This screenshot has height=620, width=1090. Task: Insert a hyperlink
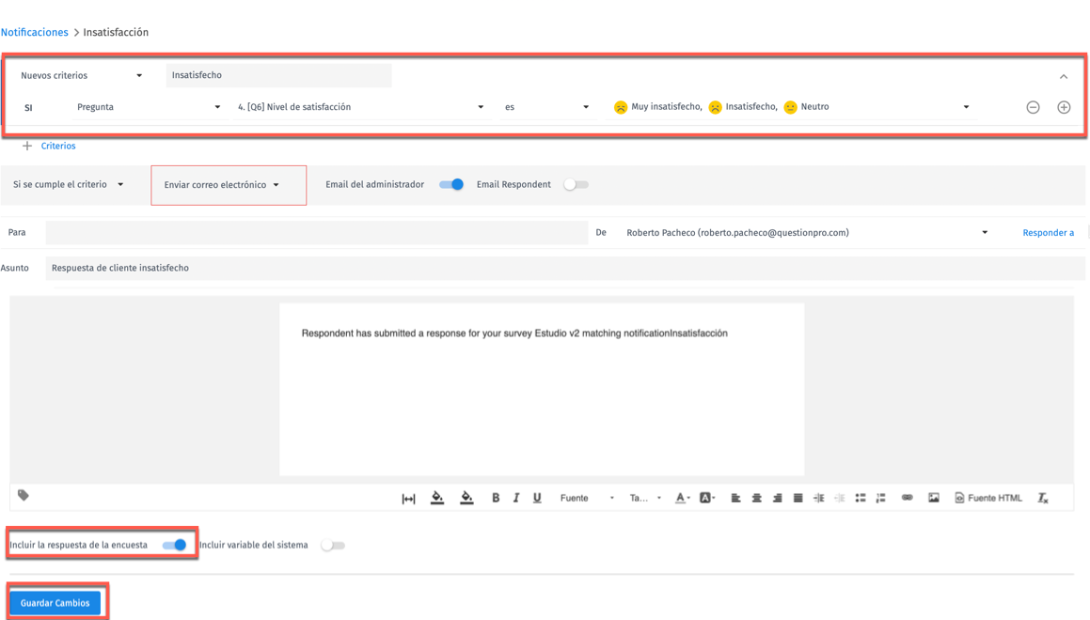[x=908, y=498]
